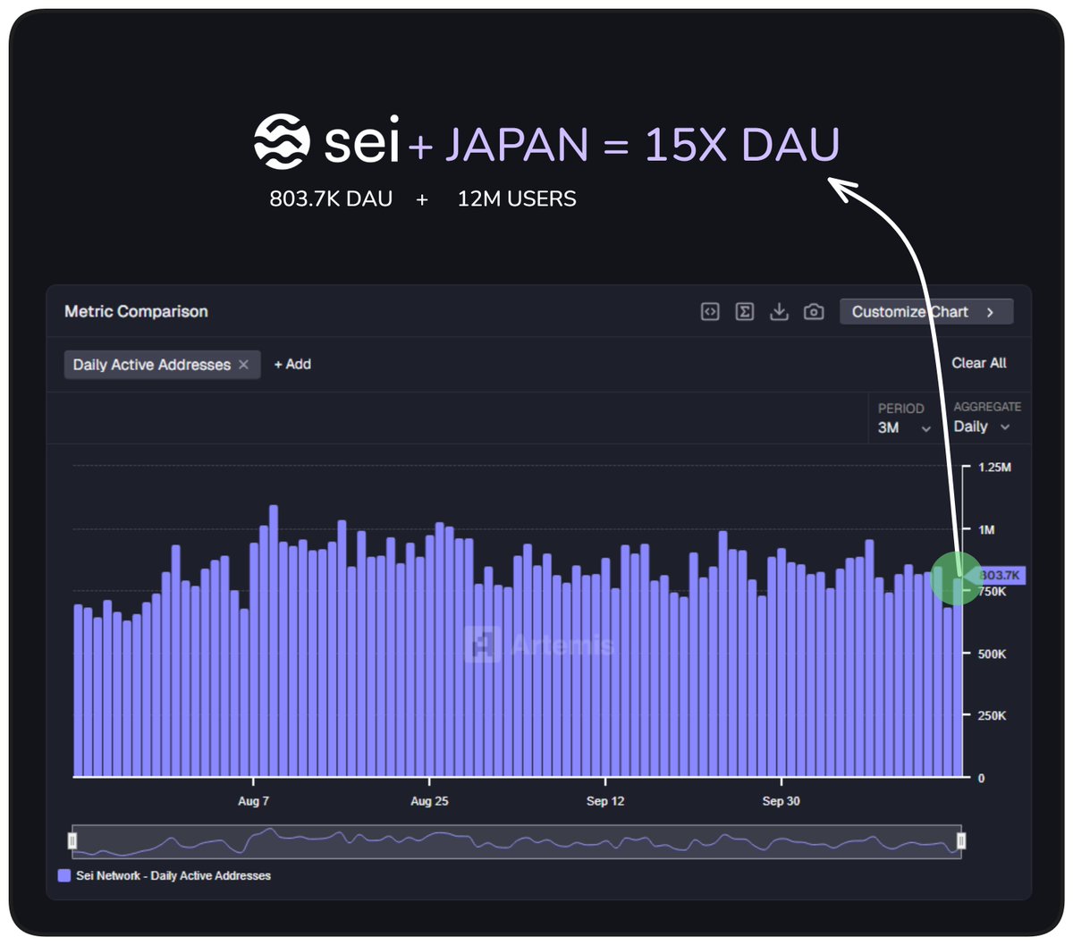Click the Sei logo at top
Image resolution: width=1073 pixels, height=945 pixels.
tap(326, 142)
